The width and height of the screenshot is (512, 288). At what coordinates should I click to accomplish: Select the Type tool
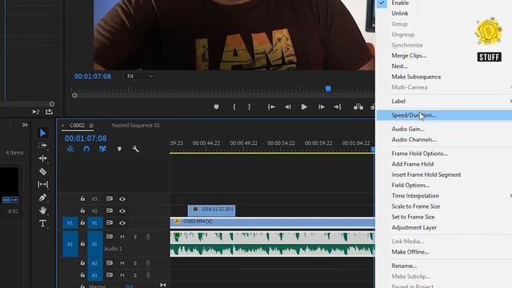(x=42, y=224)
